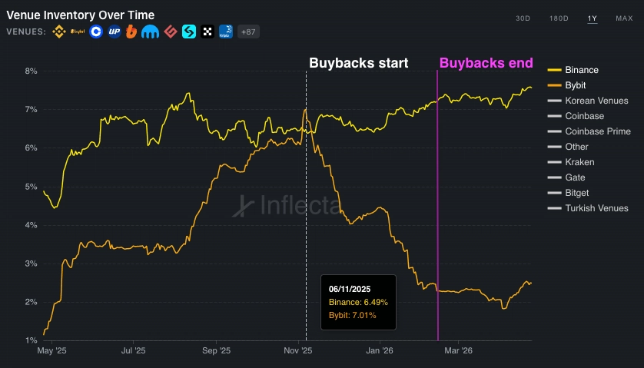Choose the 1Y time range

click(x=592, y=18)
